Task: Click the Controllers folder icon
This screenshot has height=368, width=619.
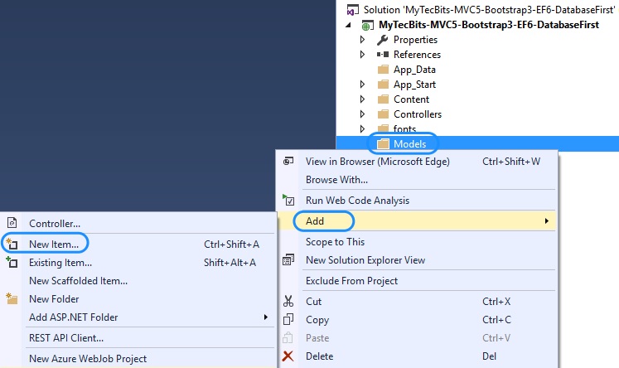Action: [383, 114]
